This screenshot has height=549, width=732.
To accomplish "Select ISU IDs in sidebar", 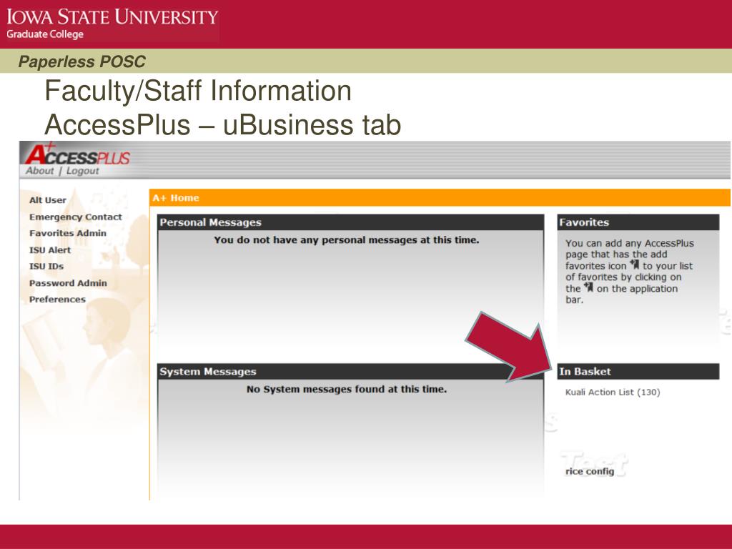I will pos(46,267).
